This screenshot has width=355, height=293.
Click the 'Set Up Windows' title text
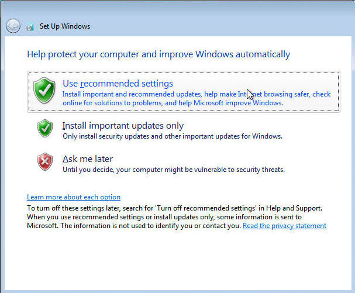coord(65,26)
